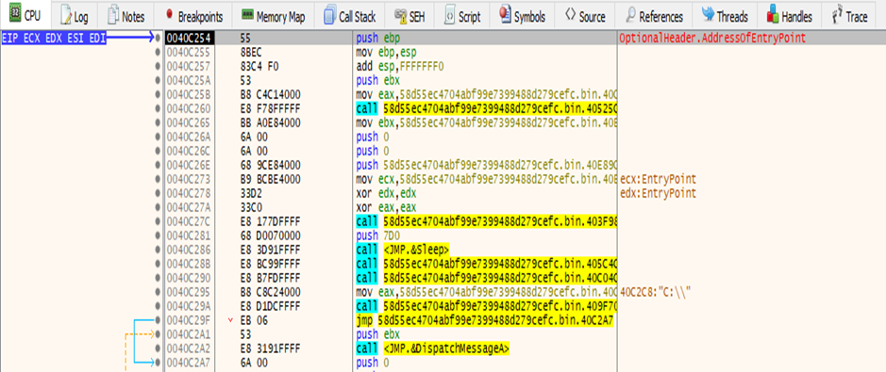Click the EIP ECX EDX ESI EDI label
Image resolution: width=886 pixels, height=372 pixels.
coord(54,38)
